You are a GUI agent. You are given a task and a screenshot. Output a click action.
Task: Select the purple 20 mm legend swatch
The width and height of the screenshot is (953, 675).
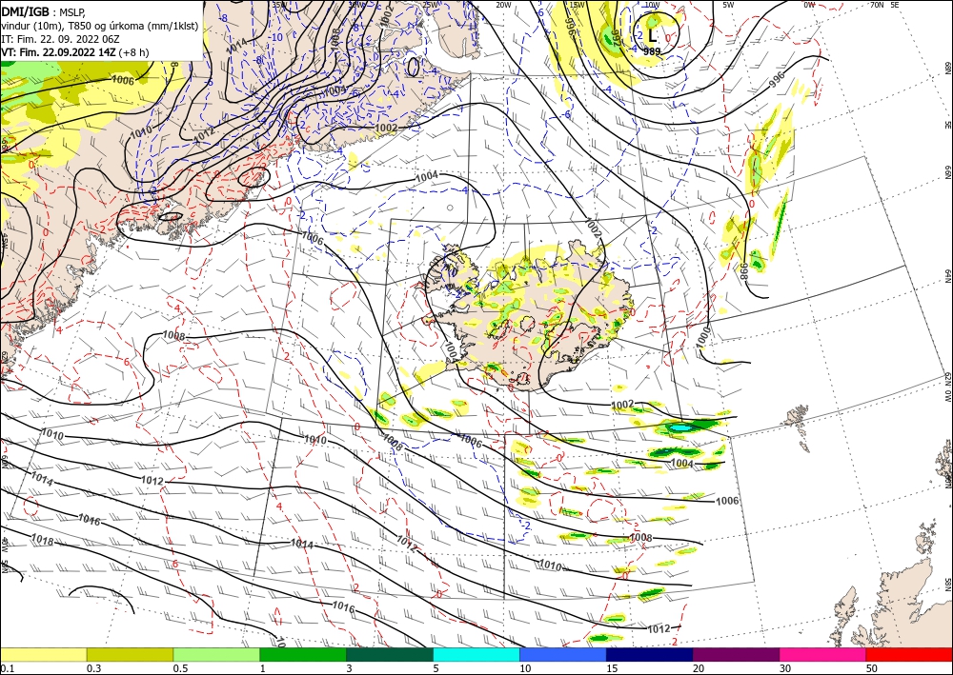(736, 654)
